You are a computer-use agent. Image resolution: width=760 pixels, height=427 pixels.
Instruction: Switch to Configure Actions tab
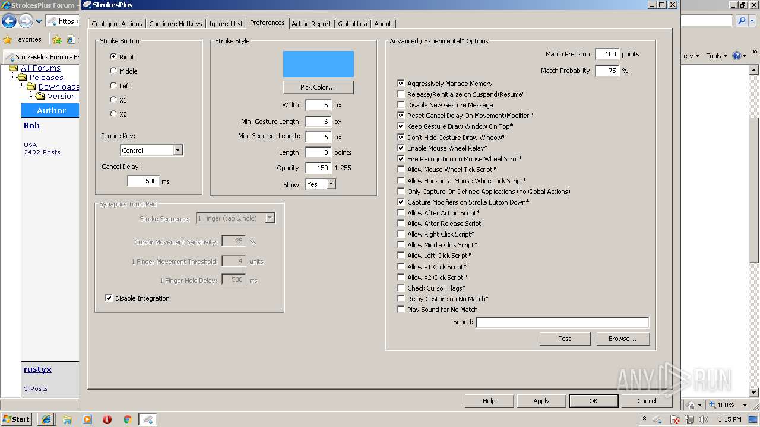click(x=117, y=24)
